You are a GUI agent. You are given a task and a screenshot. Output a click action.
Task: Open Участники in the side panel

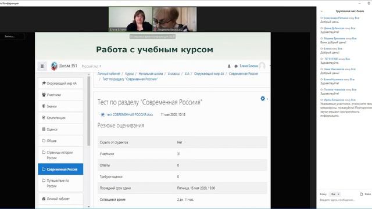(x=60, y=95)
